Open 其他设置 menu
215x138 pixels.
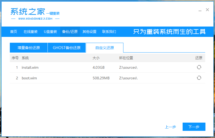(x=89, y=32)
